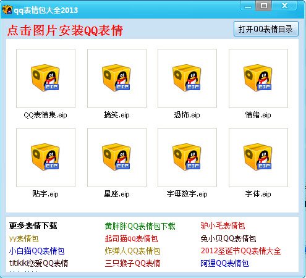The height and width of the screenshot is (278, 306).
Task: Open the 三只猴子QQ表情 link
Action: (132, 263)
